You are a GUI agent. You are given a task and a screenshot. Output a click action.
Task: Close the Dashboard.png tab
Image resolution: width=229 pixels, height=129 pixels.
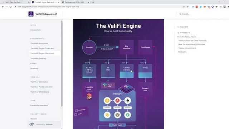(88, 2)
